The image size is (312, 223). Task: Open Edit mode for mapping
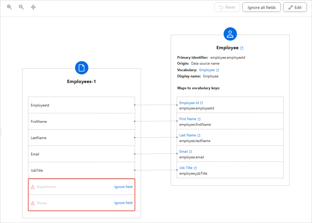(x=295, y=7)
